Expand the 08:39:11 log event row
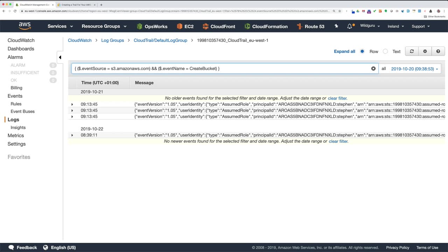448x252 pixels. 72,135
